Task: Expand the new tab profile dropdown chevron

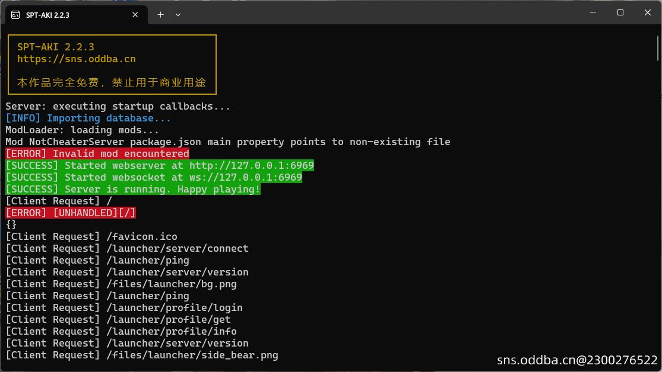Action: coord(178,15)
